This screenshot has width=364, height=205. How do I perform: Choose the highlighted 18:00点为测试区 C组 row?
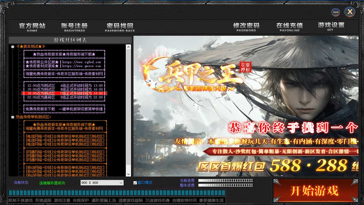click(x=64, y=93)
